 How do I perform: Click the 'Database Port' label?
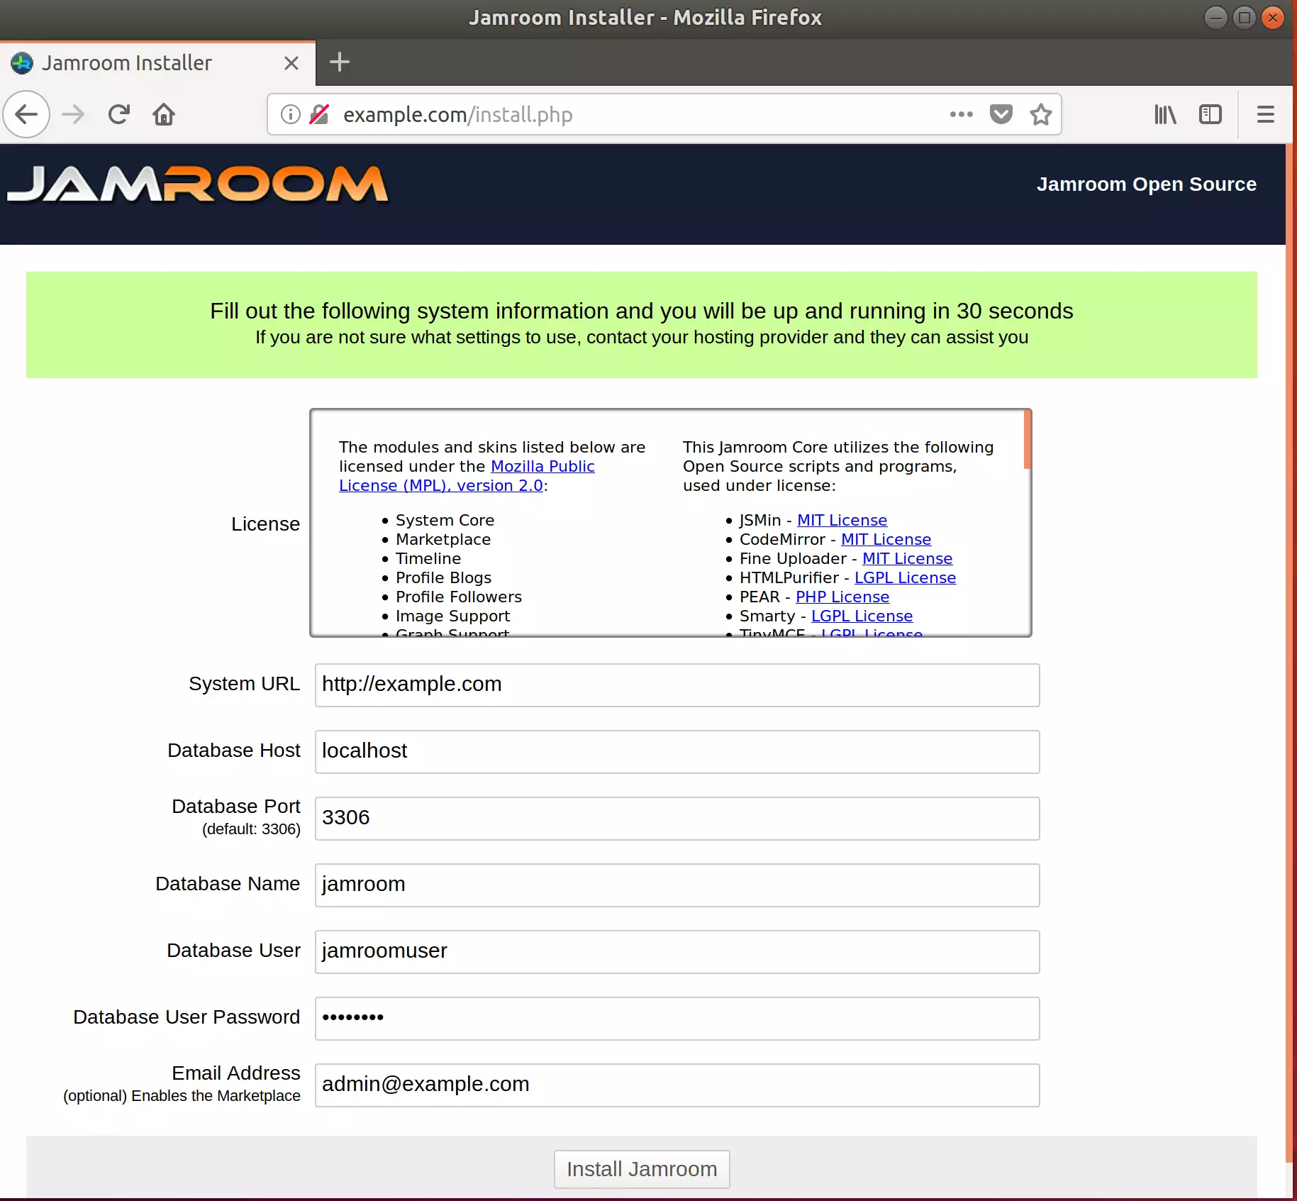[236, 807]
